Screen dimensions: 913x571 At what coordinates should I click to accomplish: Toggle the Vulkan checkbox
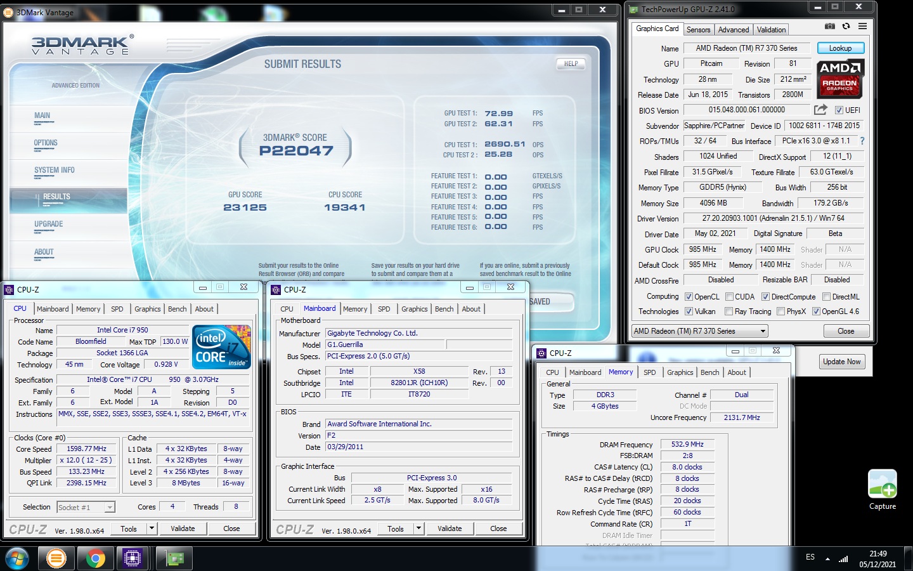click(x=689, y=312)
